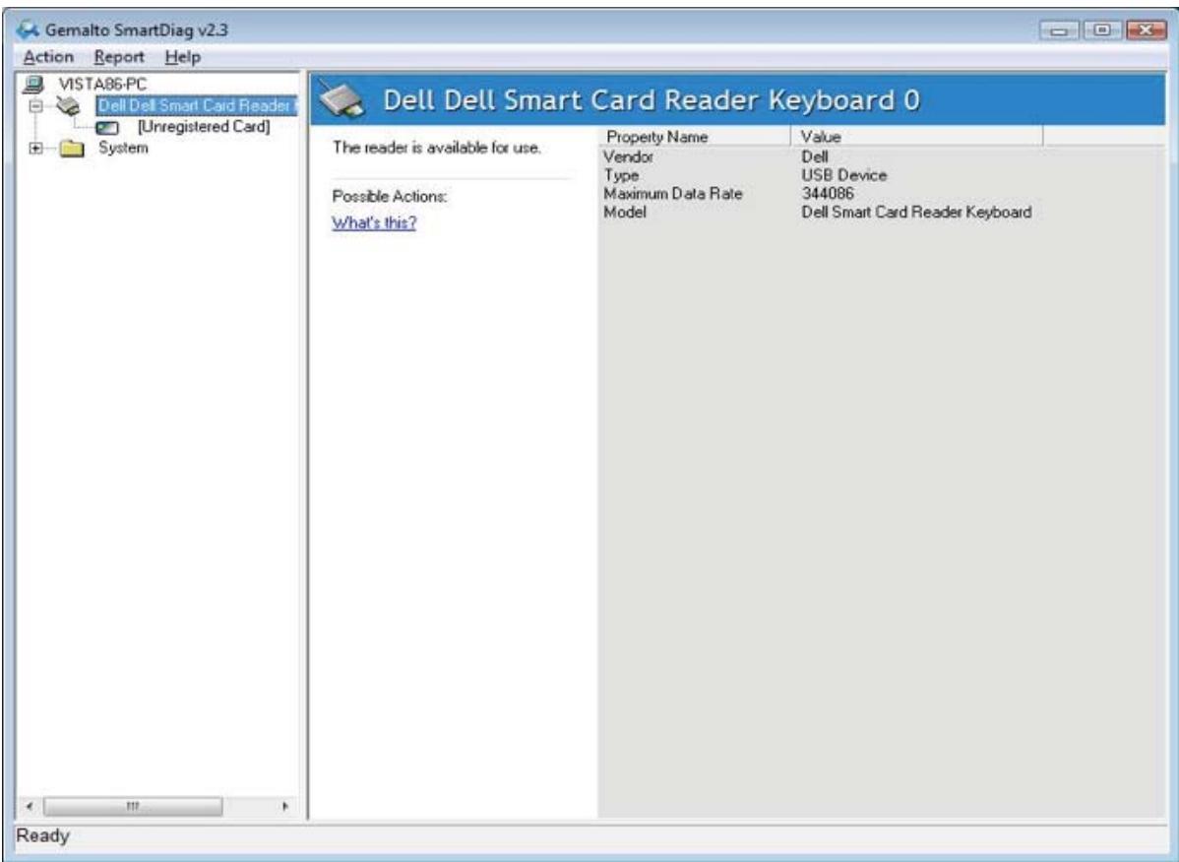1179x862 pixels.
Task: Click the card reader icon in the tree
Action: point(69,106)
